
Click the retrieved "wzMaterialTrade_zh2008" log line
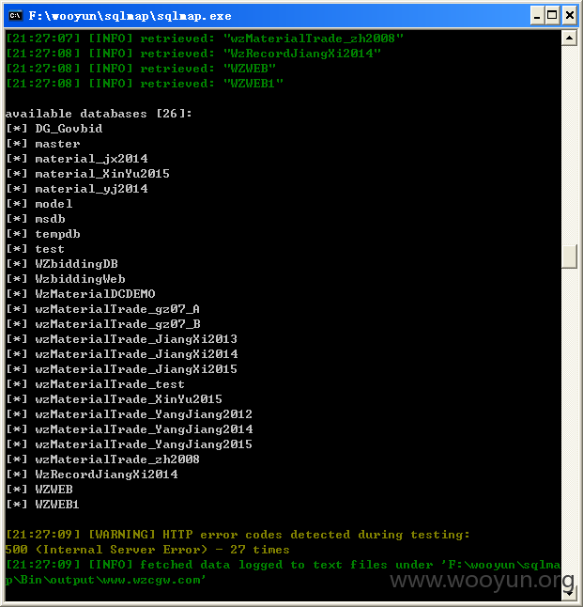(205, 39)
